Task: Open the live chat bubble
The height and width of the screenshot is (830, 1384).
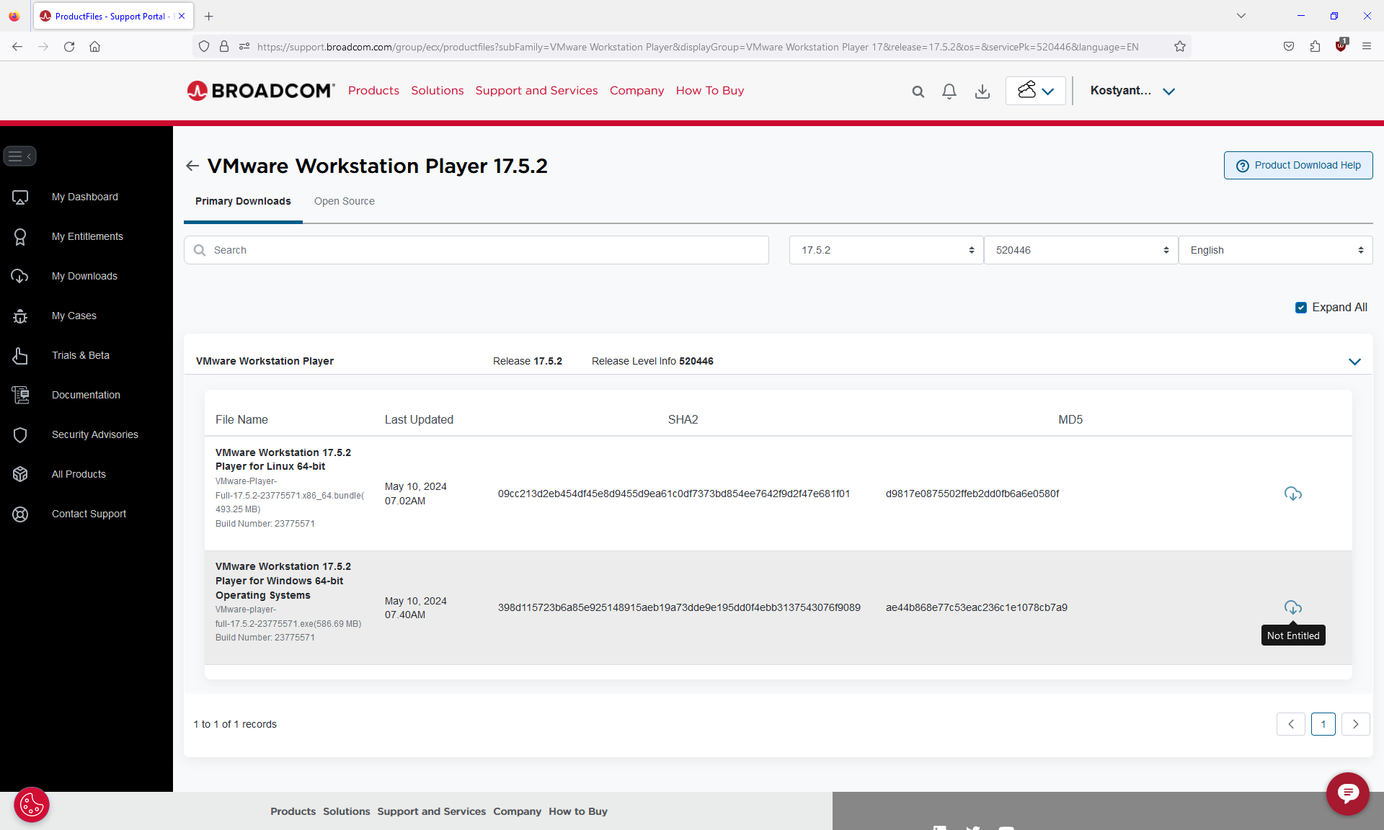Action: pos(1347,793)
